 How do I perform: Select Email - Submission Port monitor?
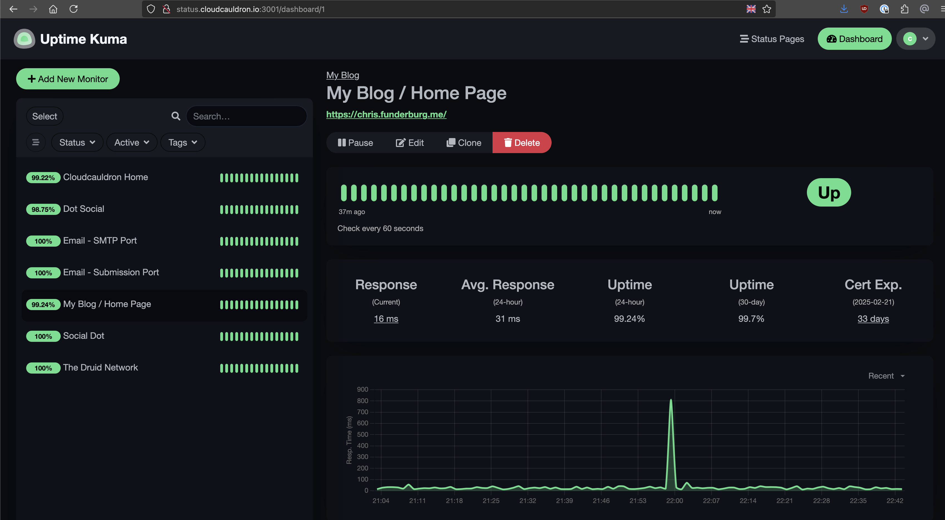(164, 273)
